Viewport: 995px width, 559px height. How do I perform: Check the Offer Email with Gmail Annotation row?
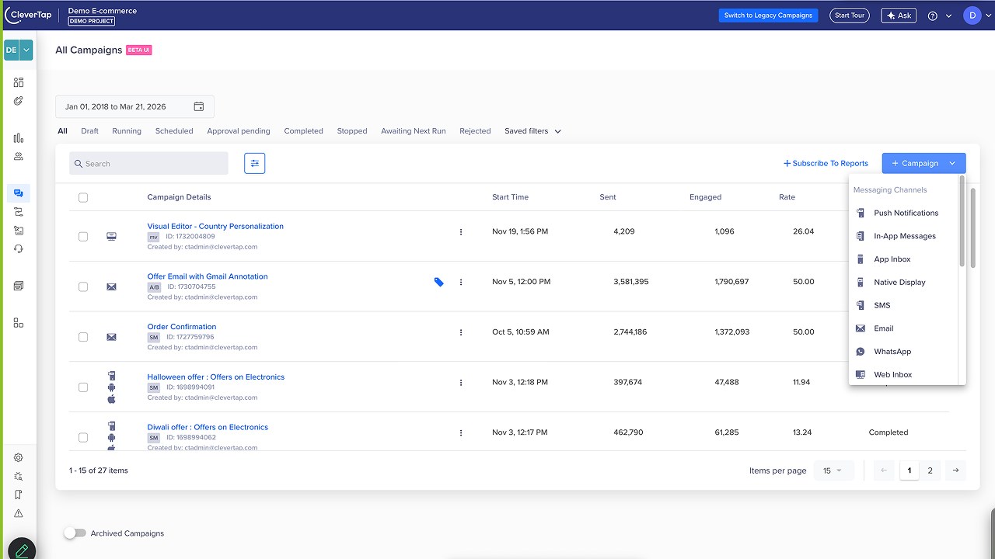click(x=83, y=286)
